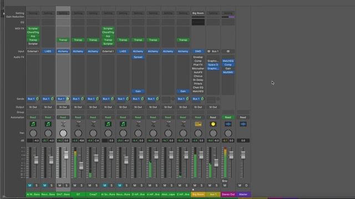This screenshot has width=355, height=199.
Task: Click the stereo format icon beside Aux 1 Bus 1 input
Action: [209, 51]
